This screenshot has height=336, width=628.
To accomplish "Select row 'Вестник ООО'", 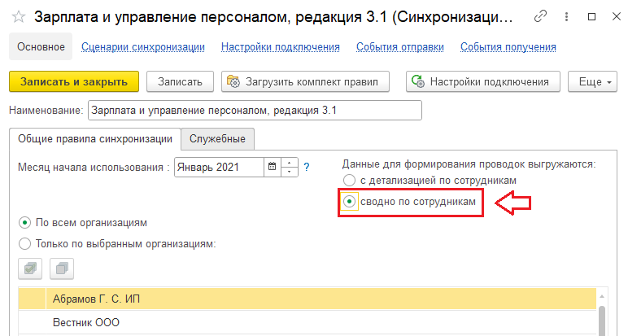I will point(307,322).
